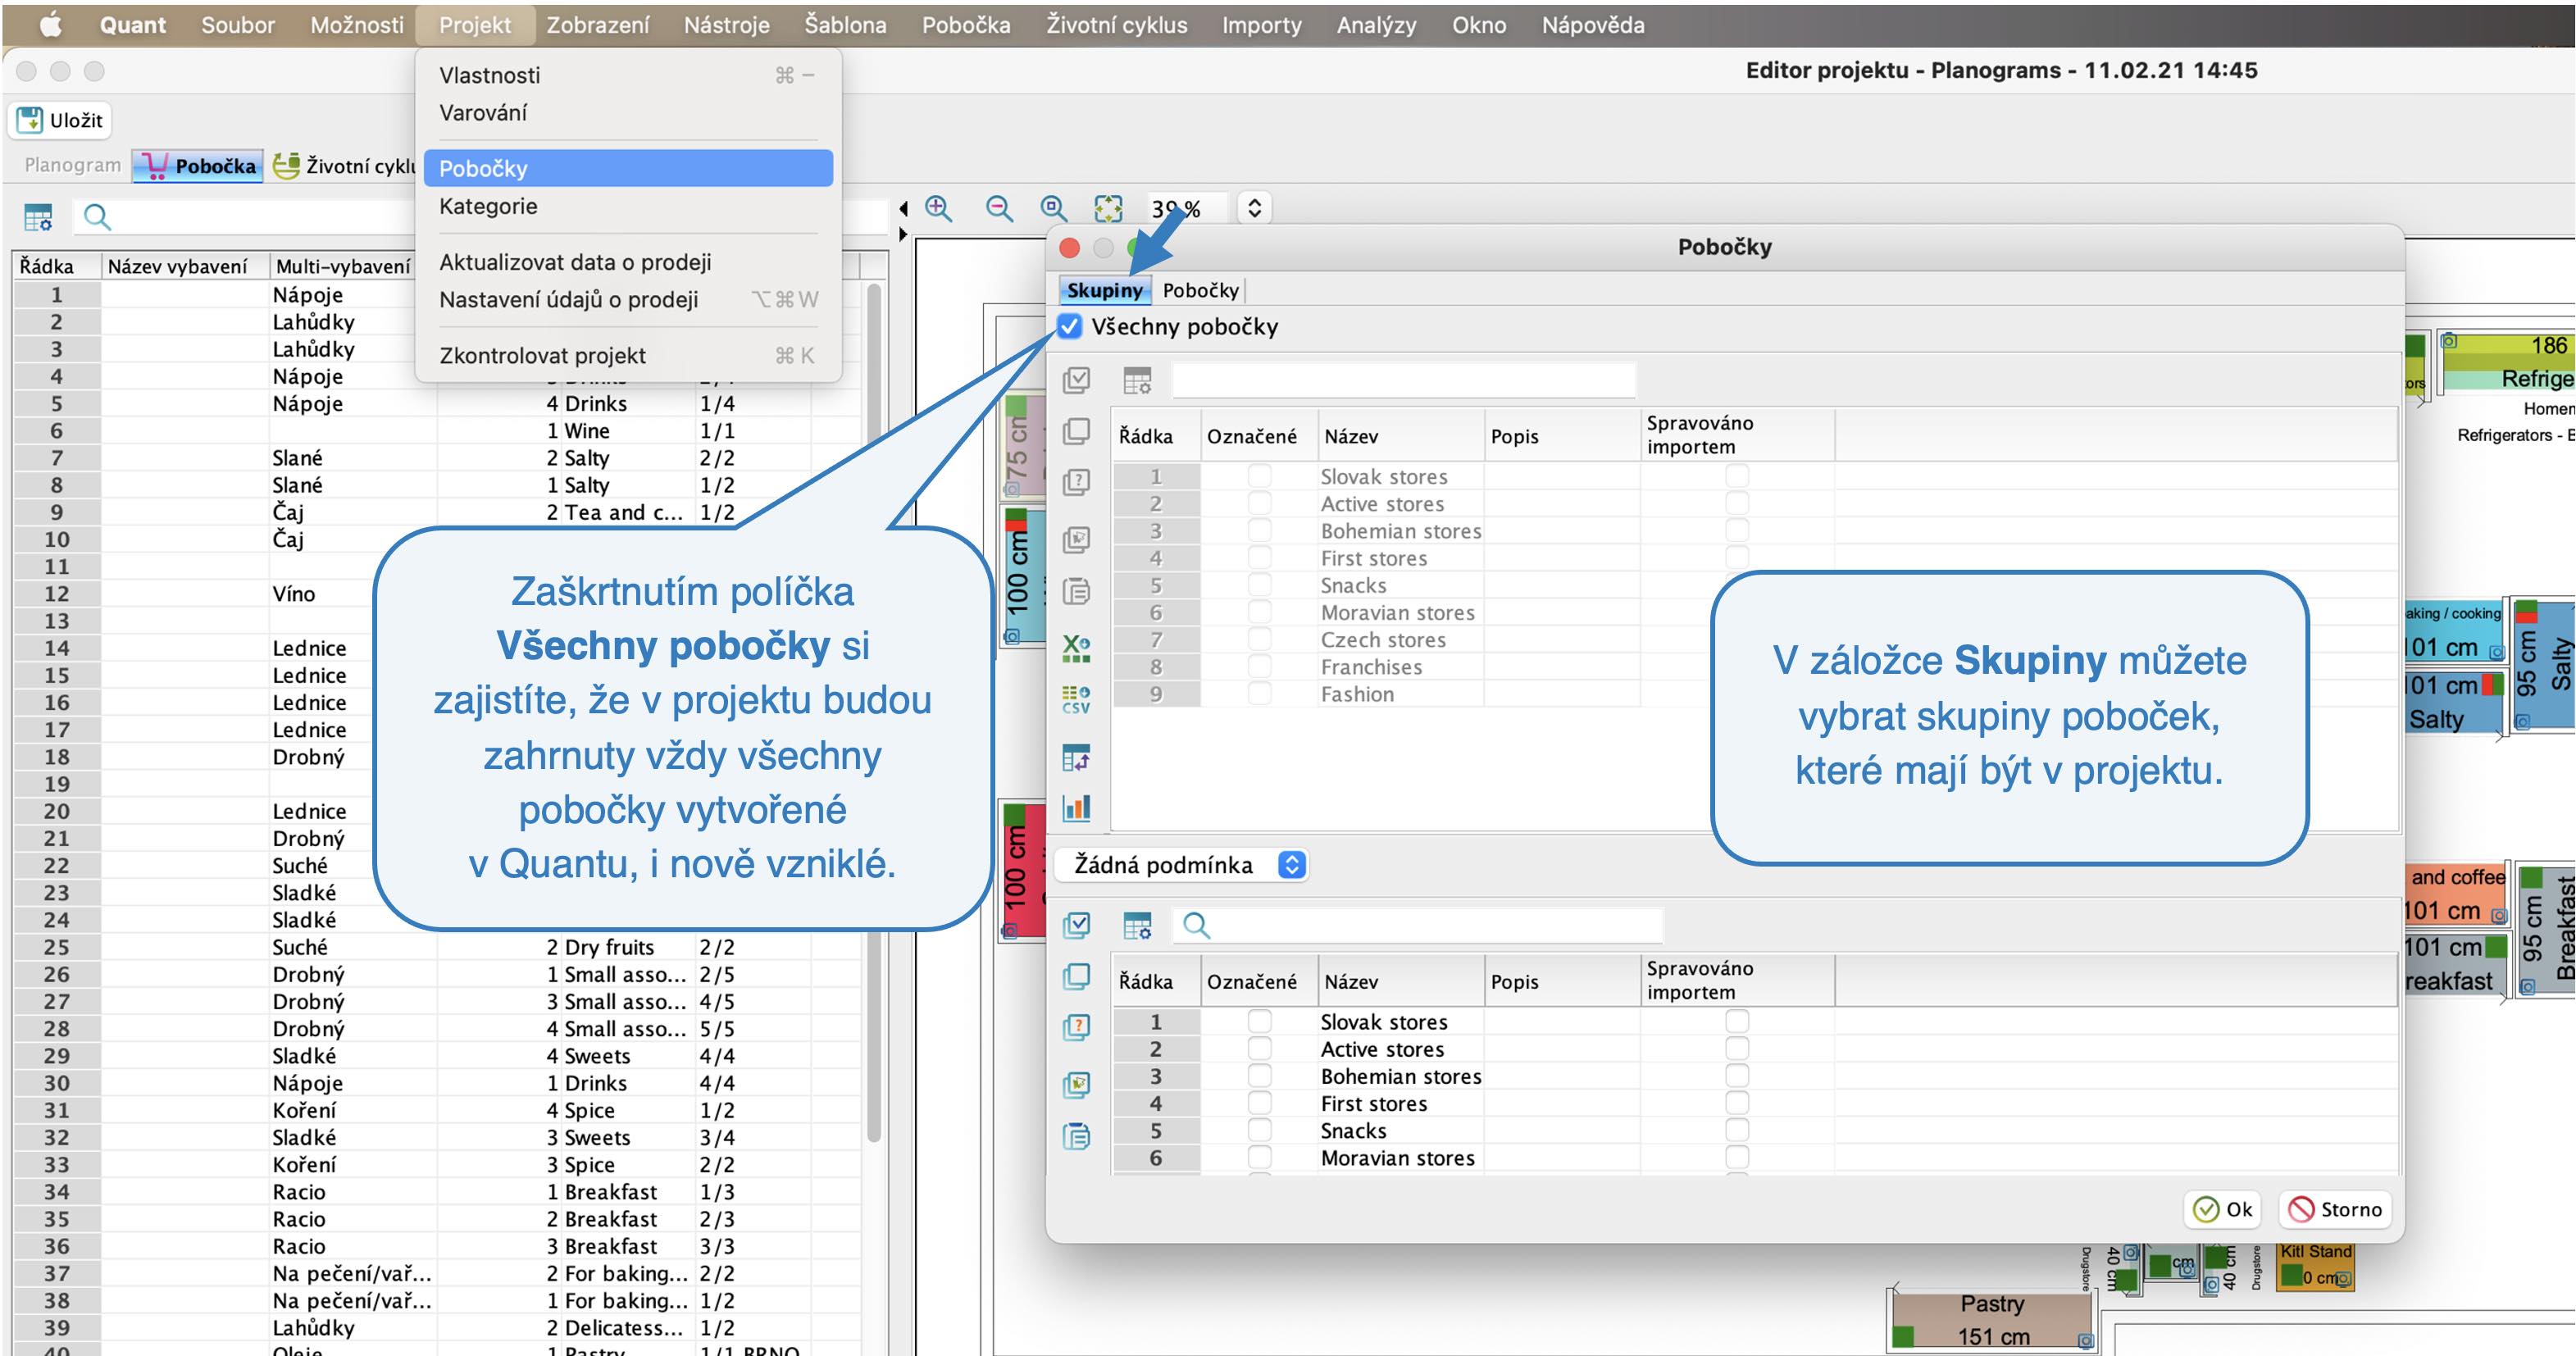Screen dimensions: 2576x1356
Task: Click the Ok button
Action: point(2222,1209)
